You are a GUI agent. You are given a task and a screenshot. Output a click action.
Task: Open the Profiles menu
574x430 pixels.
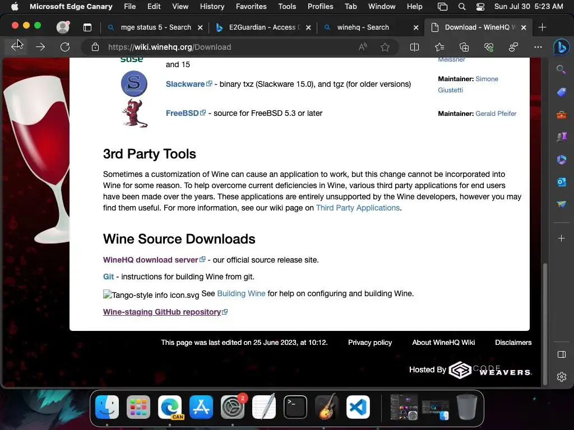(x=320, y=6)
